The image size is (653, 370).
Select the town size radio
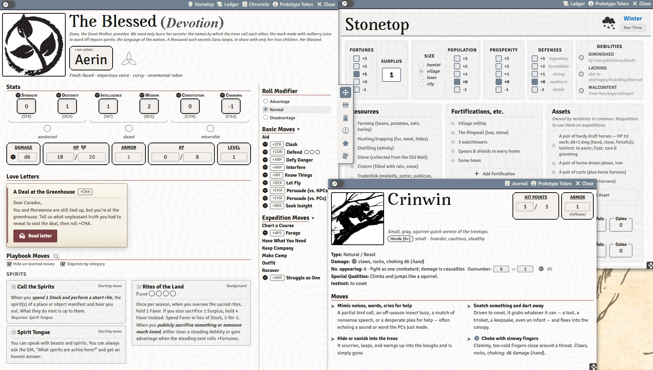pyautogui.click(x=421, y=78)
